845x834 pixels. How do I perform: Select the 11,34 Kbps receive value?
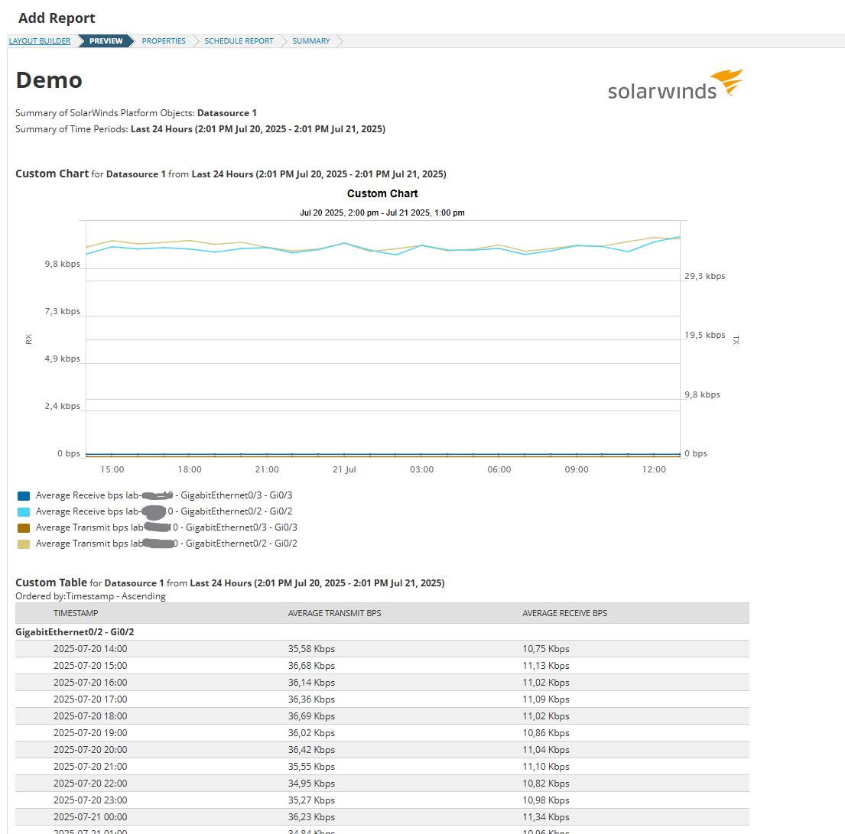click(x=545, y=816)
